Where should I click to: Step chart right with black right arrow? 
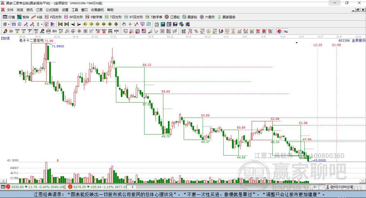[x=79, y=24]
